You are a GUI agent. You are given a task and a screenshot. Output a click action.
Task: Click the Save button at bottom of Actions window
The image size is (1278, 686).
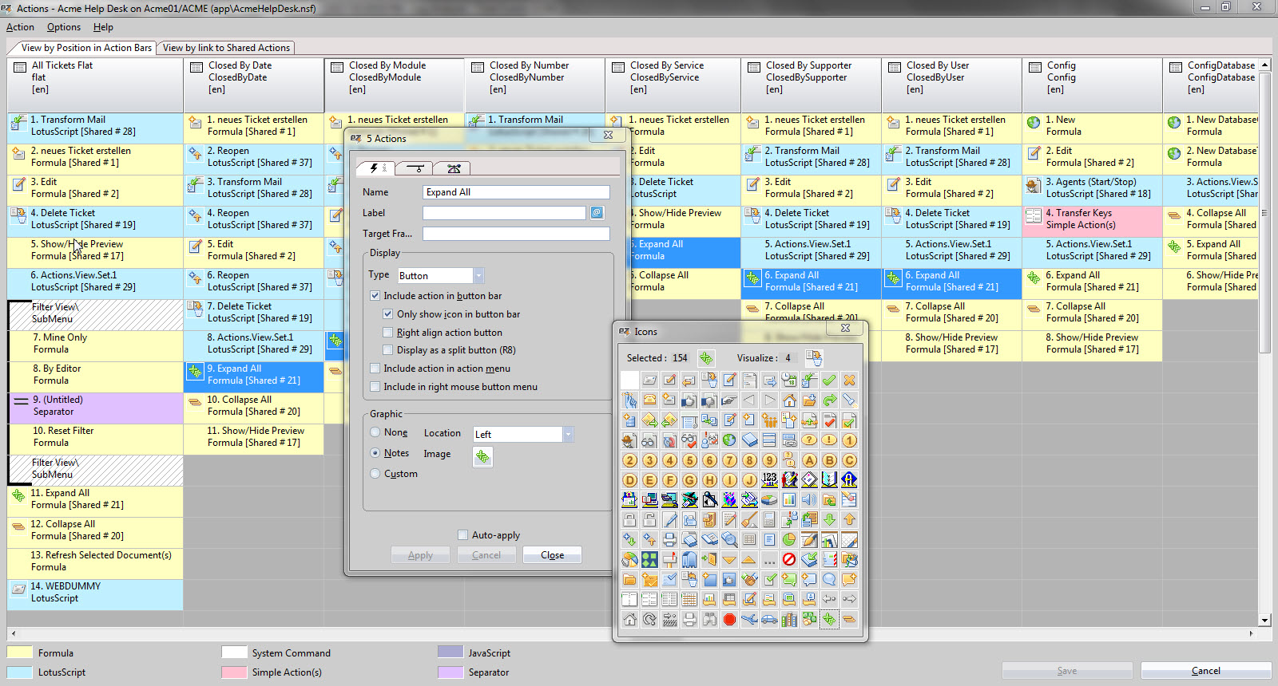point(1066,670)
